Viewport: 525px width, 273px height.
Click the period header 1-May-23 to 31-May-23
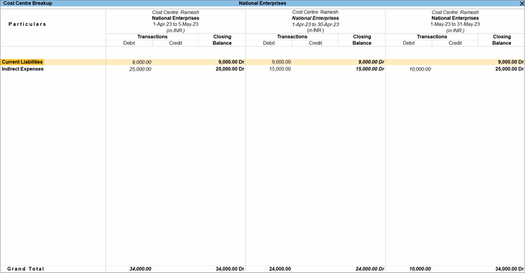(455, 24)
